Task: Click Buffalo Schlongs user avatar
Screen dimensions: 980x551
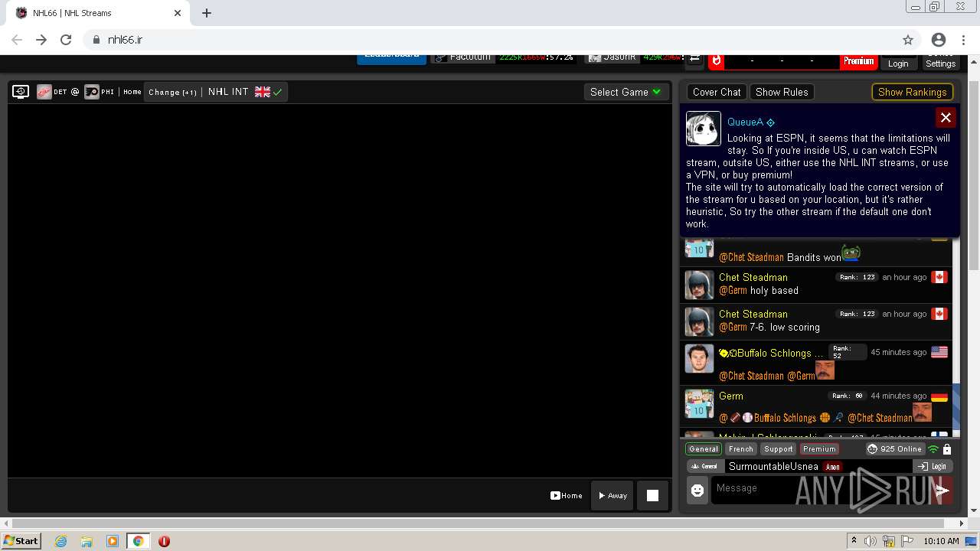Action: (699, 358)
